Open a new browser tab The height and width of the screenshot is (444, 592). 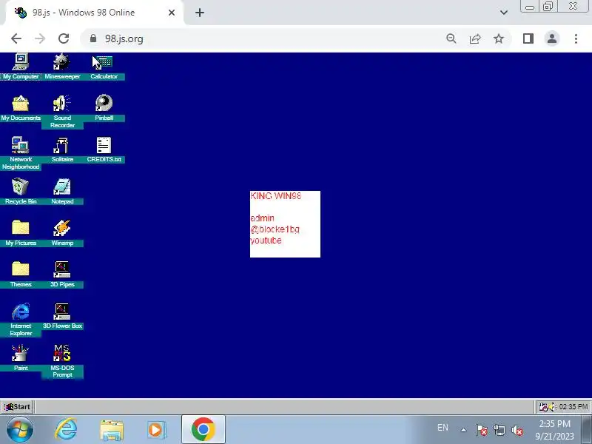point(200,13)
